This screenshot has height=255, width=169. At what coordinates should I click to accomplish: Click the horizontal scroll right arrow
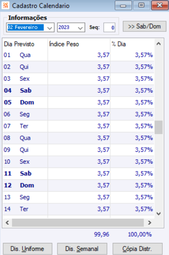(x=150, y=223)
